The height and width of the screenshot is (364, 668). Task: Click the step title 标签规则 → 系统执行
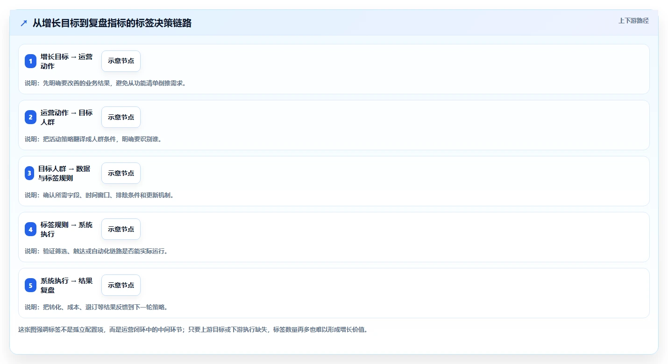(x=67, y=229)
